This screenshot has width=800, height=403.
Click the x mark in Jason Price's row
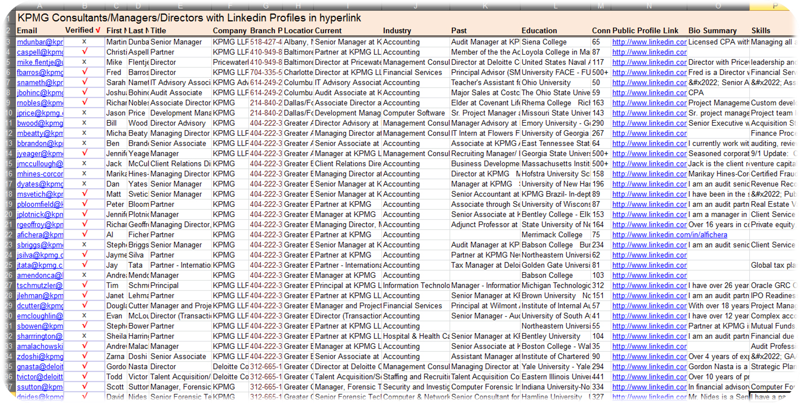tap(85, 113)
